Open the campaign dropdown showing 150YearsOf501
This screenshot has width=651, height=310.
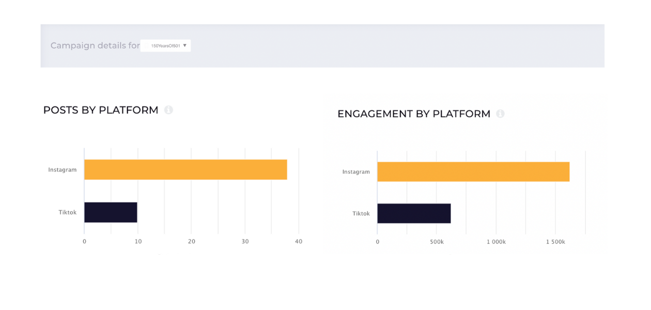pyautogui.click(x=165, y=45)
